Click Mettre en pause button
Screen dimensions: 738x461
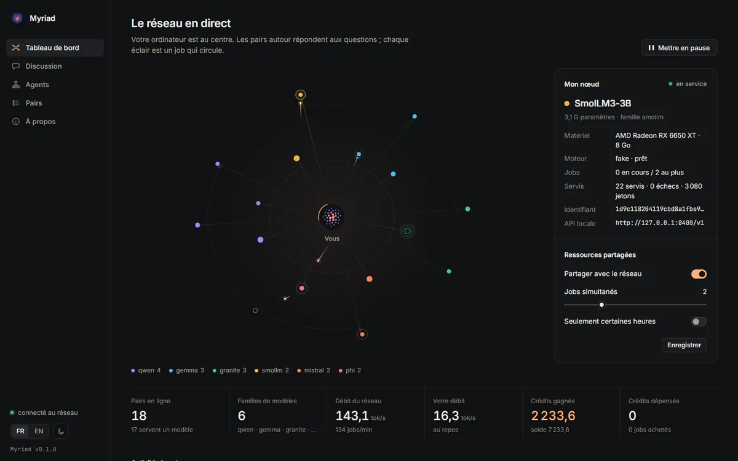click(679, 48)
